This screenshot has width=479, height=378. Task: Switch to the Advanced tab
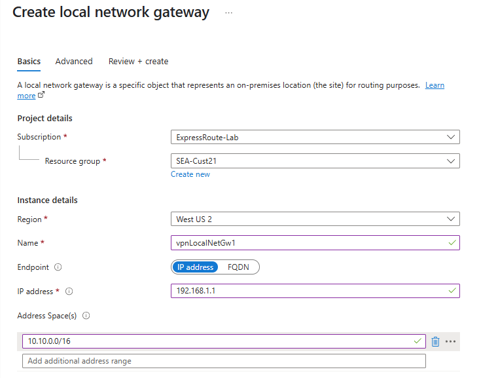coord(74,62)
